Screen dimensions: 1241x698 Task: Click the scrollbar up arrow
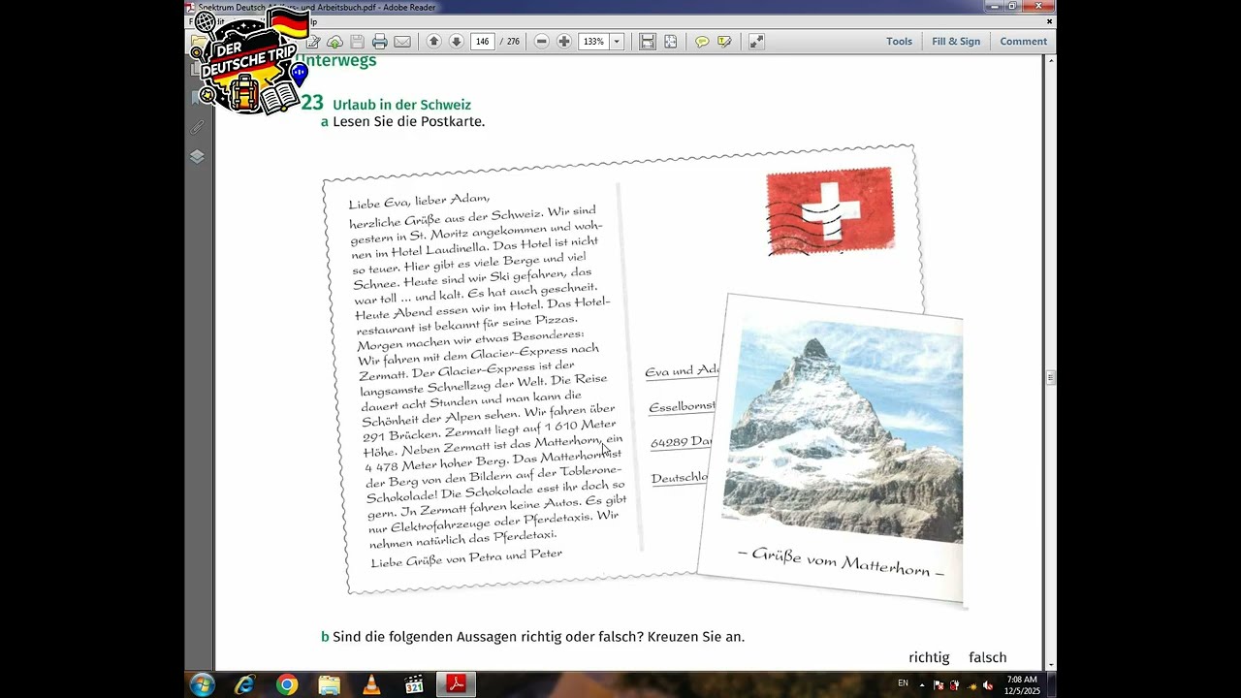[1050, 60]
